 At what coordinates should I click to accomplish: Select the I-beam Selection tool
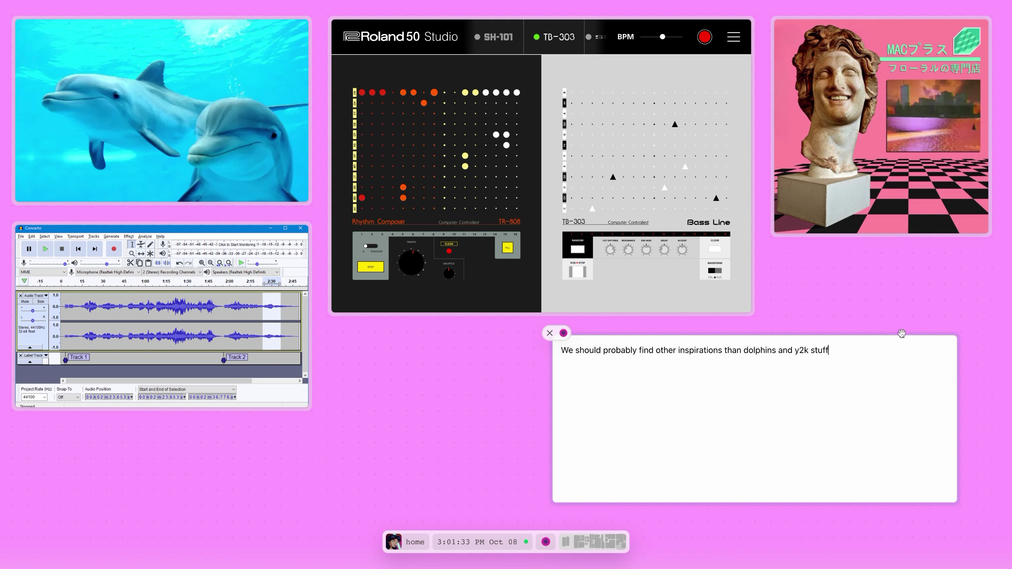tap(132, 244)
